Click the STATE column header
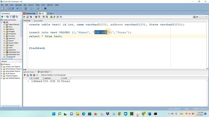This screenshot has width=209, height=117. point(66,78)
